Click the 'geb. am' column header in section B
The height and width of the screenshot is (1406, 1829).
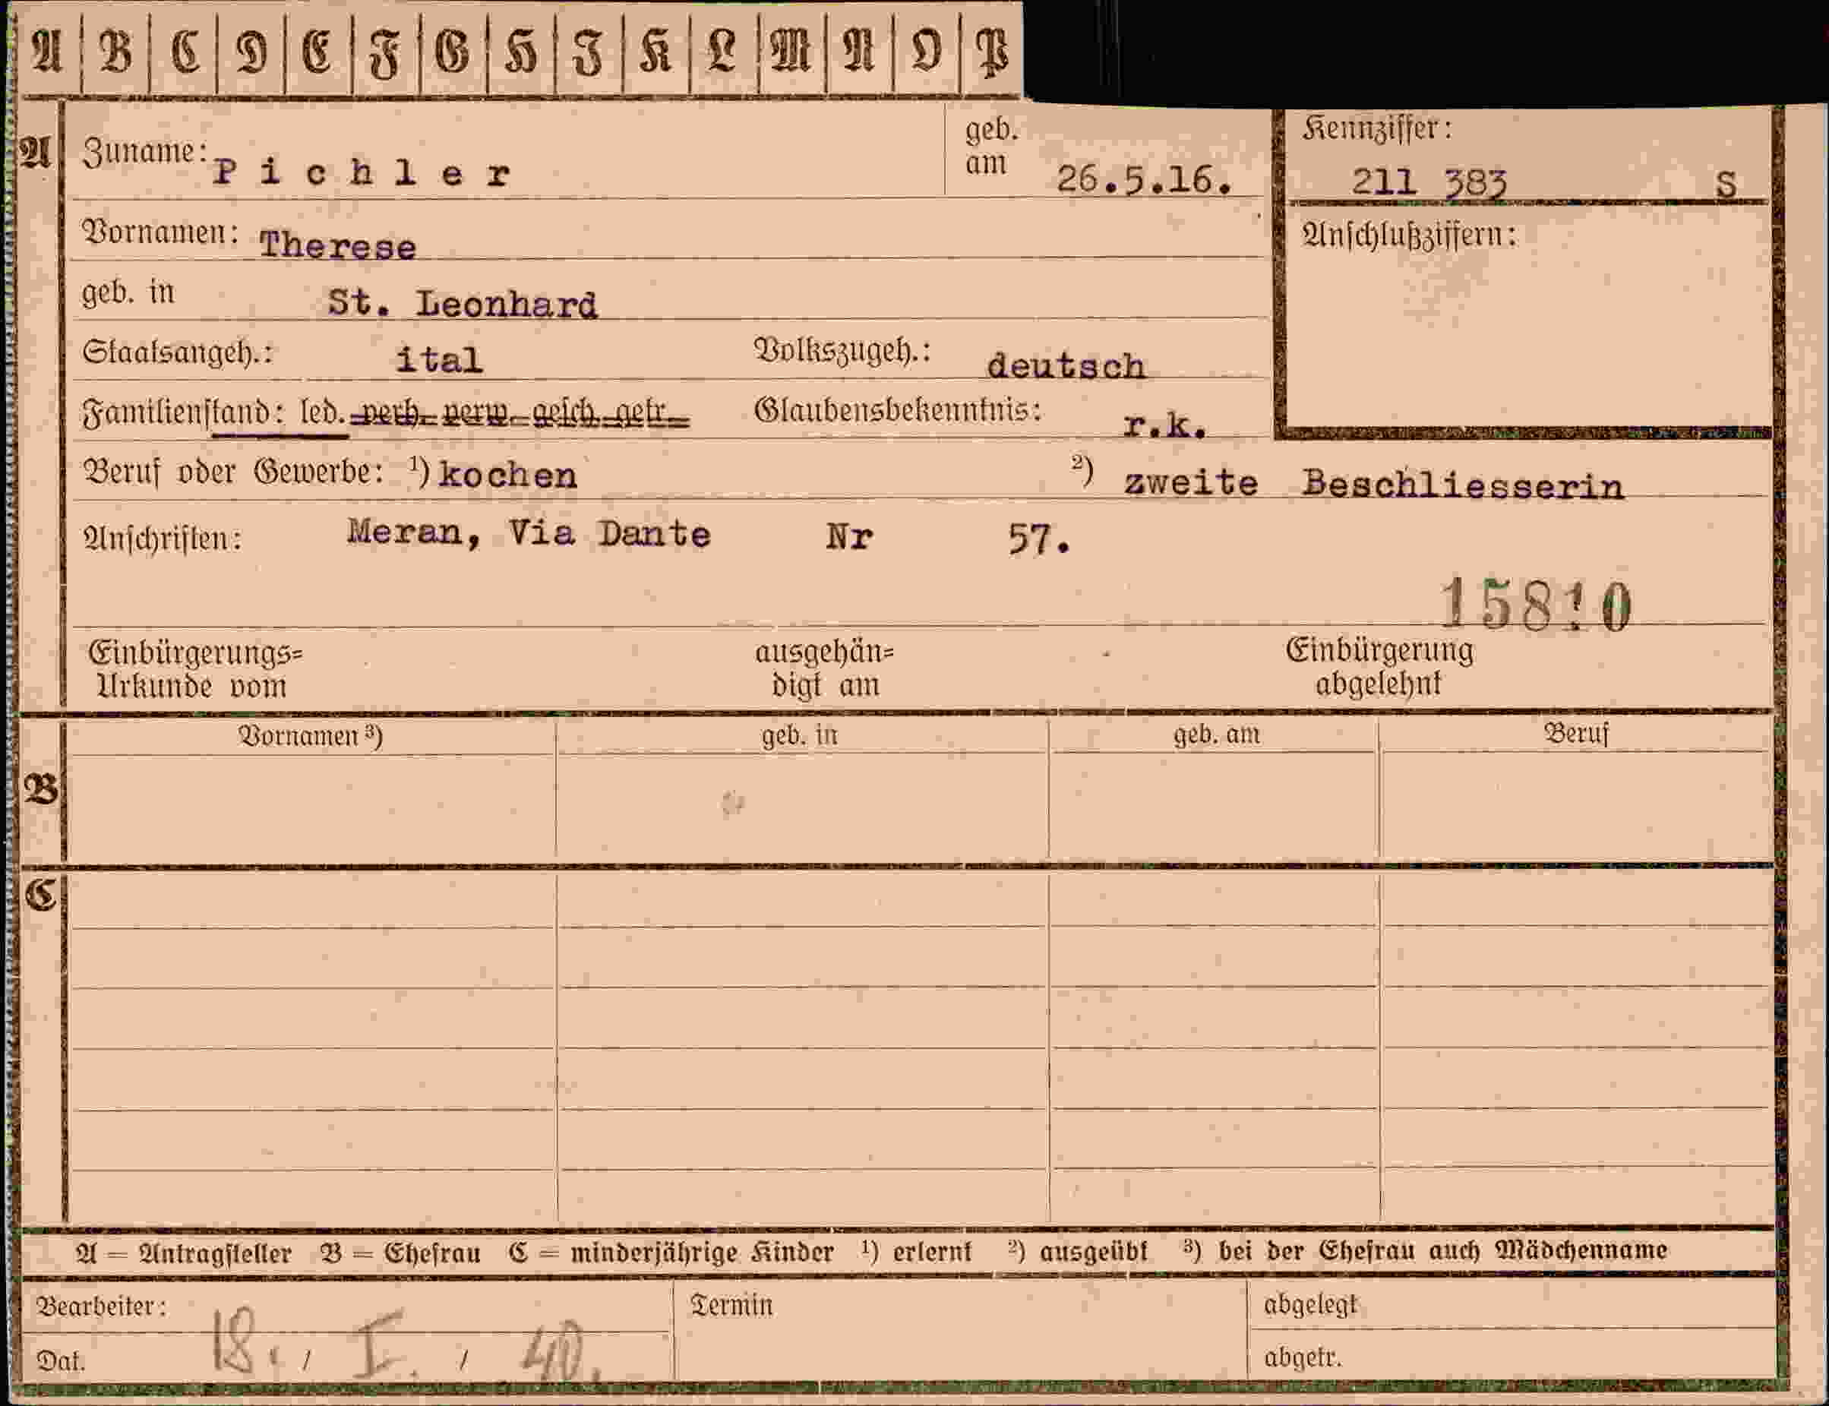pos(1216,735)
